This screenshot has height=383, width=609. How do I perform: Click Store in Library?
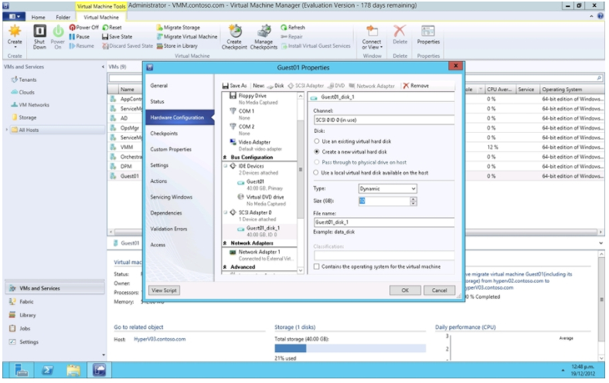[x=177, y=46]
